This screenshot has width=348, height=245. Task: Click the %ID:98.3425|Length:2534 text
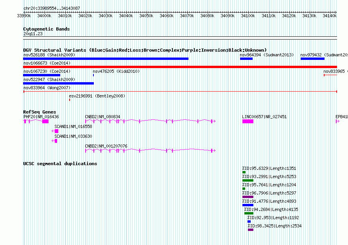tap(275, 226)
